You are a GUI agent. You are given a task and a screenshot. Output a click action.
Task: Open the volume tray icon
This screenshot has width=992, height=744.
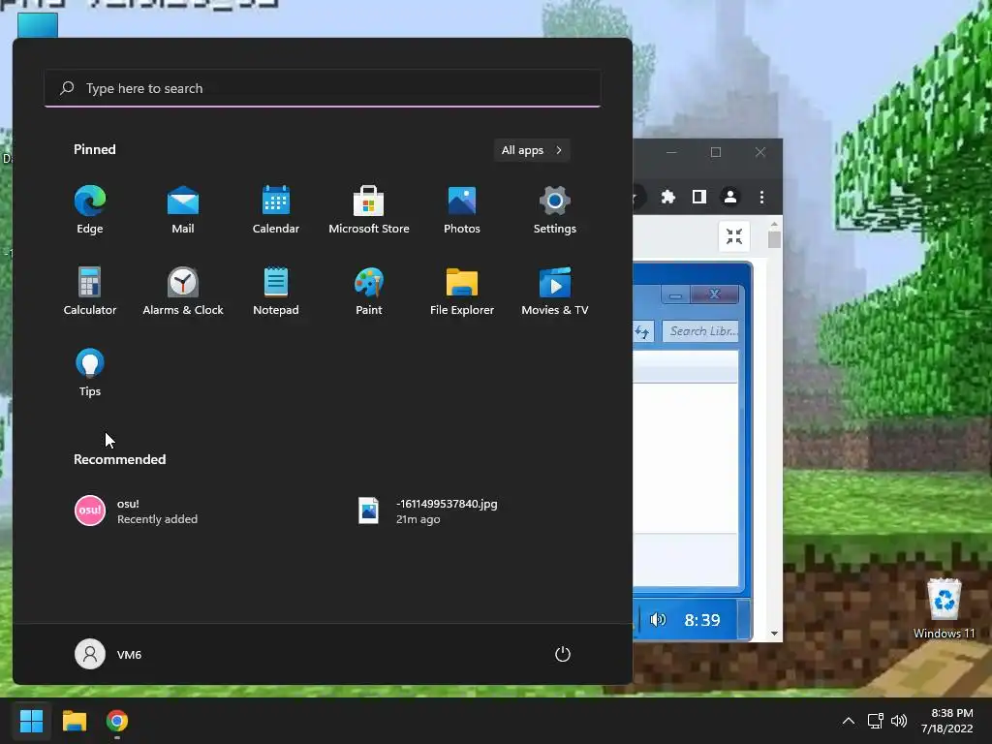(x=898, y=721)
